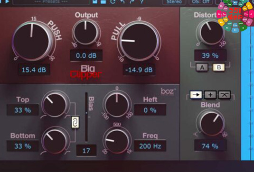Click the Bias vertical slider handle

coord(86,113)
